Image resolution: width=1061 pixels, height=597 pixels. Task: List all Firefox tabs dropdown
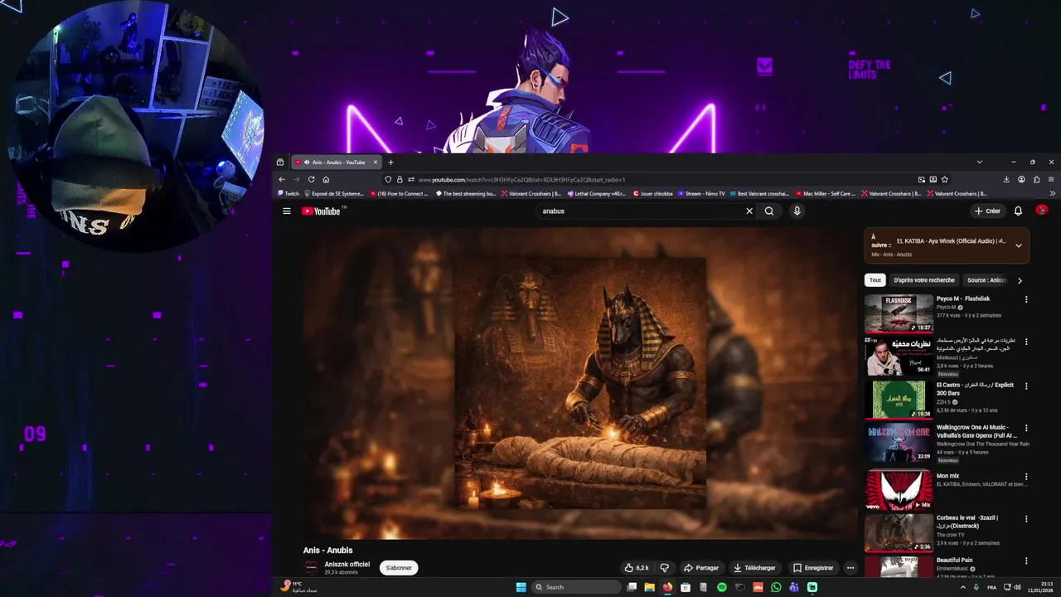[979, 163]
